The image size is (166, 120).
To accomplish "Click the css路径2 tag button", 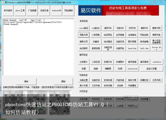I will click(x=96, y=28).
